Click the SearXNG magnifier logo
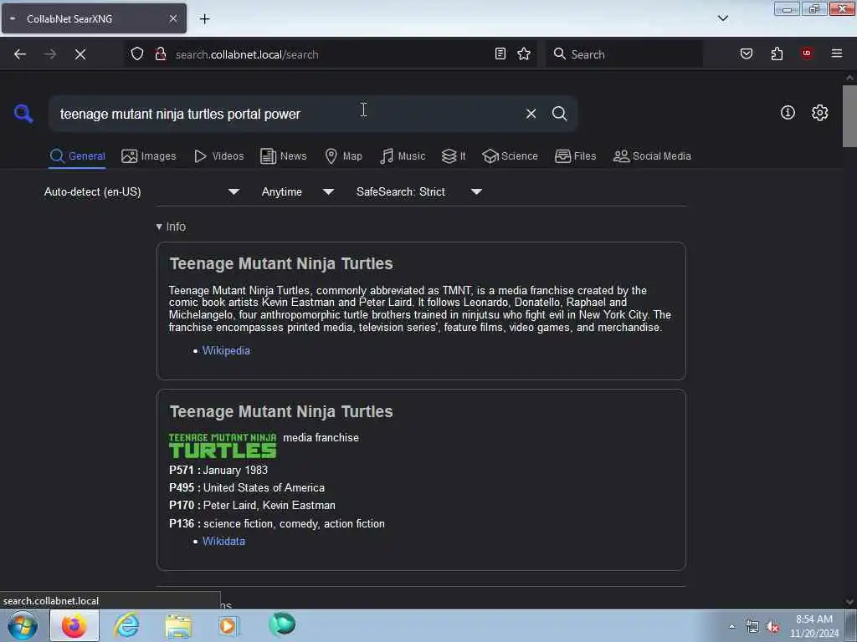This screenshot has height=642, width=857. click(x=23, y=114)
